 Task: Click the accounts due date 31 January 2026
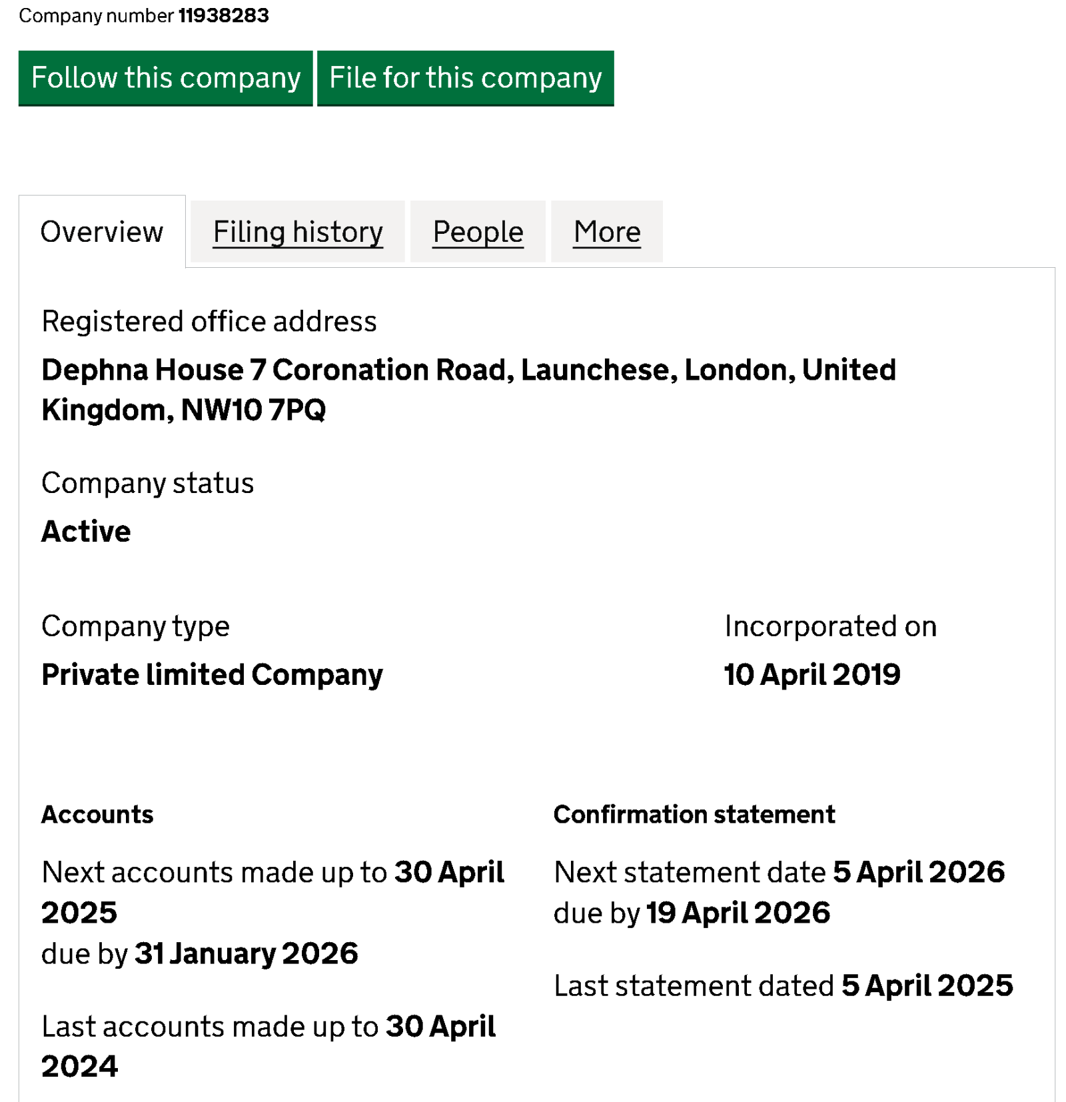pos(246,953)
